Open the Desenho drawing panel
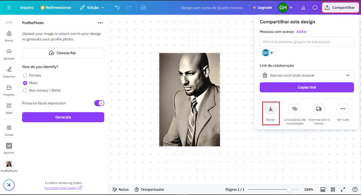The width and height of the screenshot is (361, 195). pos(9,72)
